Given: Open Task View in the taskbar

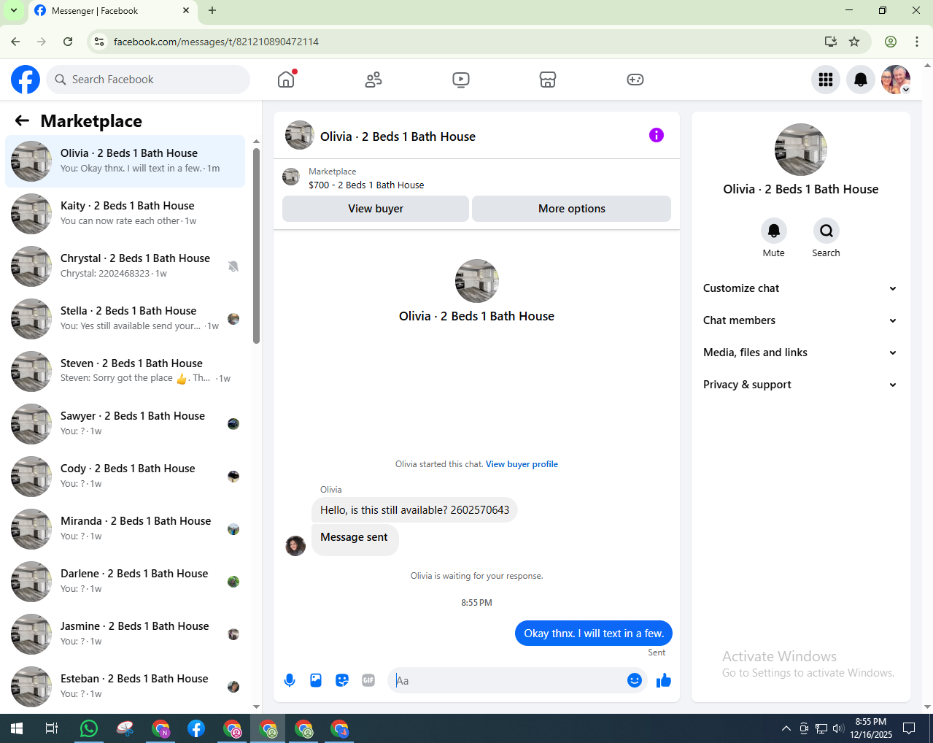Looking at the screenshot, I should click(x=52, y=728).
